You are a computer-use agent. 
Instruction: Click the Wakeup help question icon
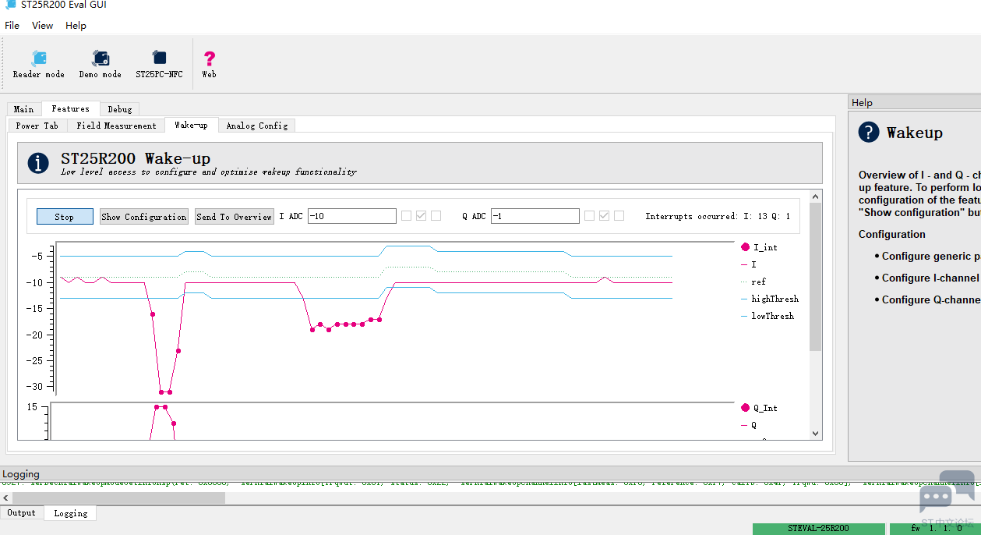pyautogui.click(x=869, y=133)
